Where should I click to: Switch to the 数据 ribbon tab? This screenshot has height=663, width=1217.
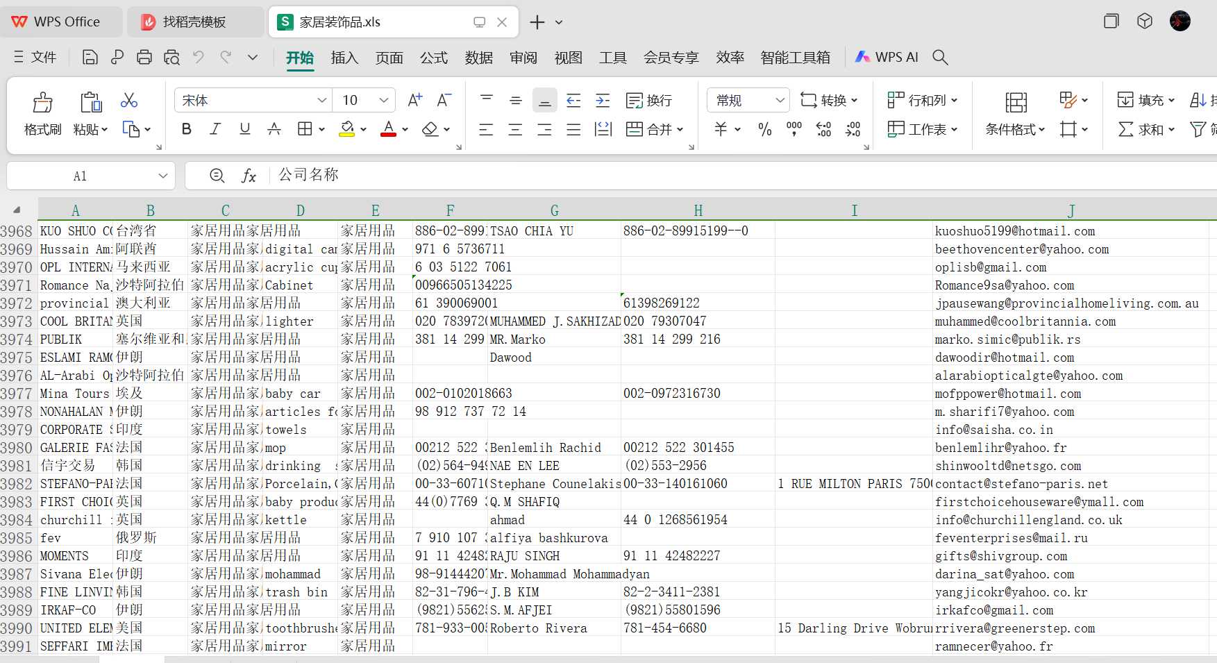tap(479, 58)
